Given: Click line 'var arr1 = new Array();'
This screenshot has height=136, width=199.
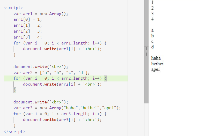Looking at the screenshot, I should 41,14.
